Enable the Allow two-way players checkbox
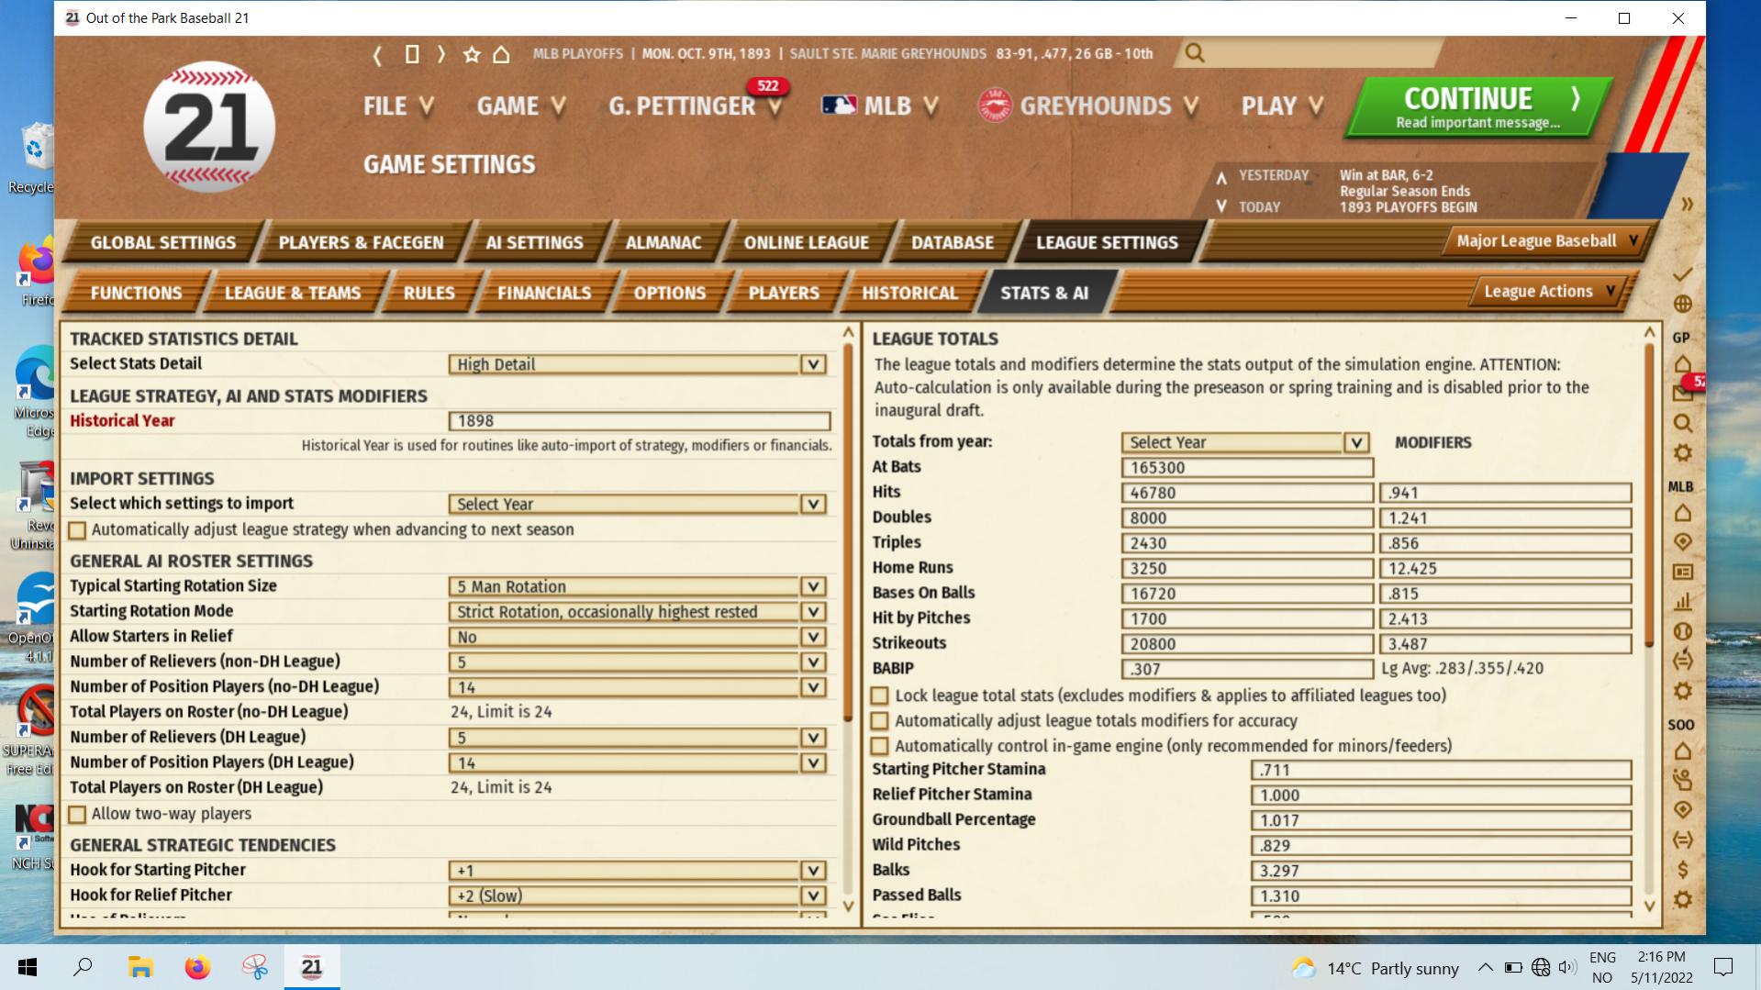 (78, 815)
